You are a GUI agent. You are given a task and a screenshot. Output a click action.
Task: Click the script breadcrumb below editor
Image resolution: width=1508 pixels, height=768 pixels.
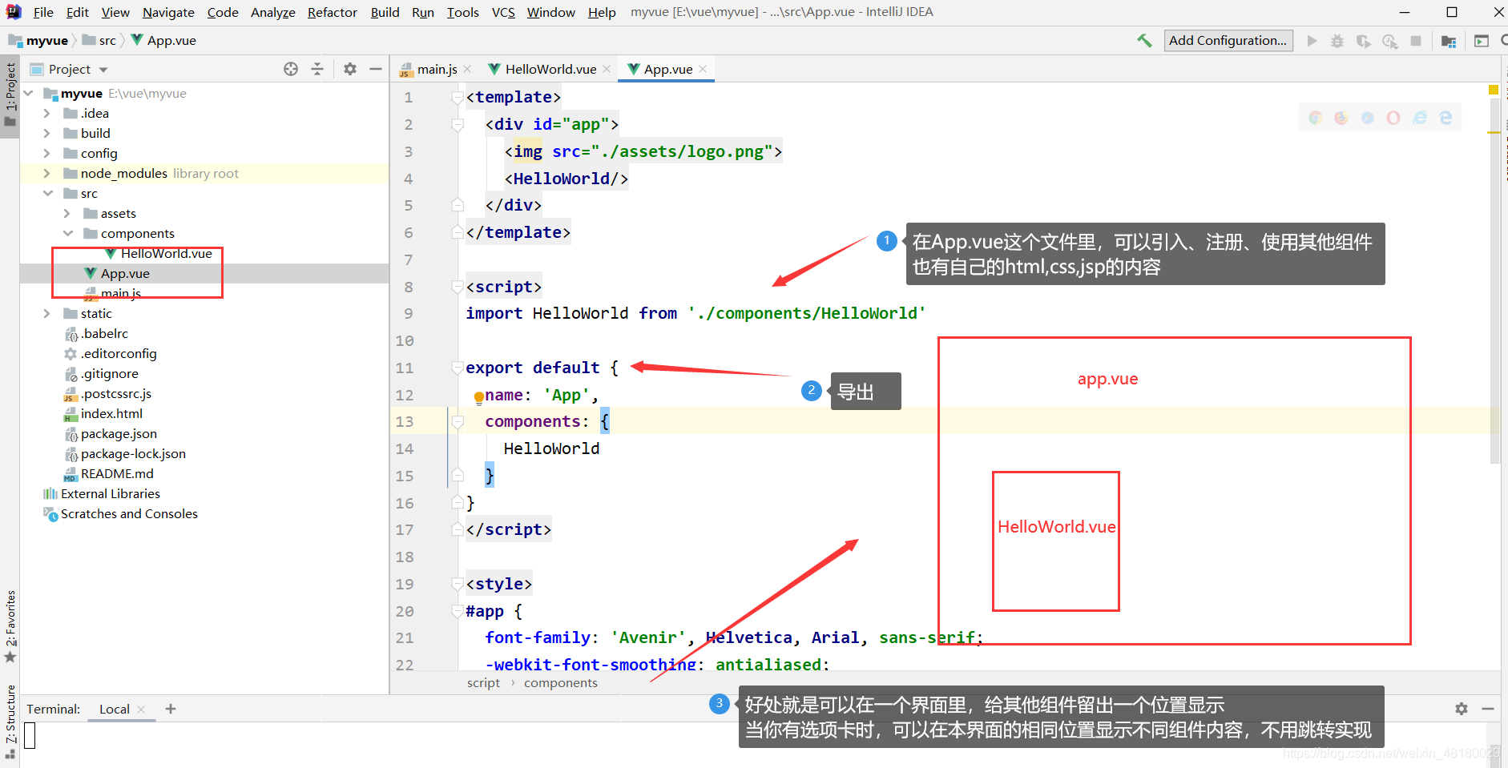483,682
